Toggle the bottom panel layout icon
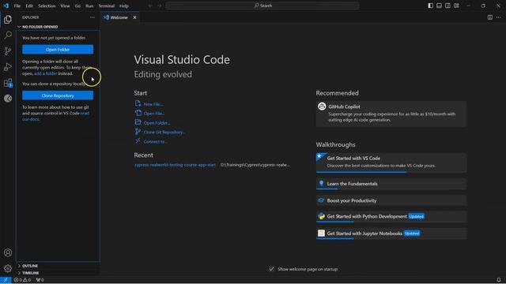The height and width of the screenshot is (284, 506). [440, 6]
